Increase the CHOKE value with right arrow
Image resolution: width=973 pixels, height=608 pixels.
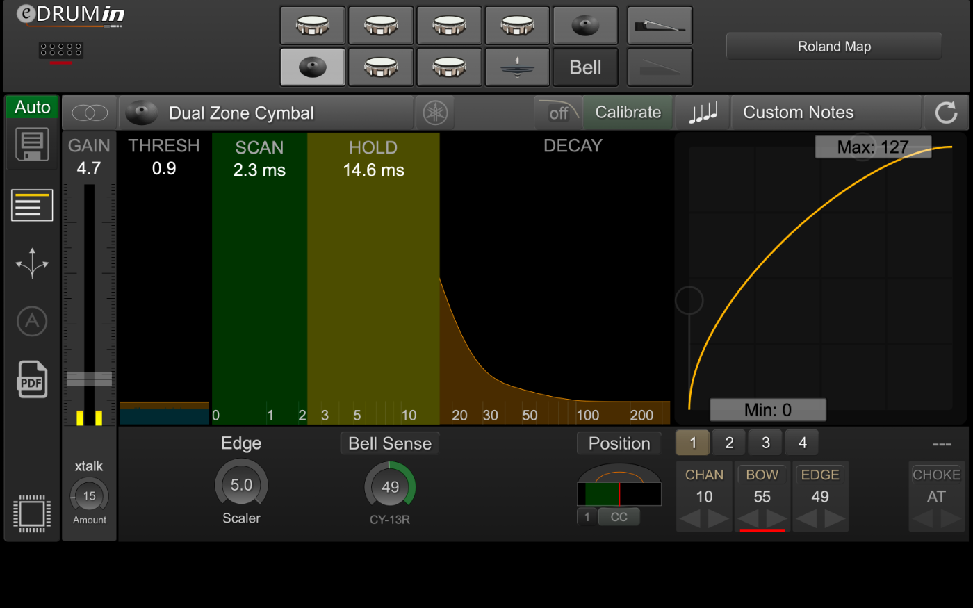950,518
